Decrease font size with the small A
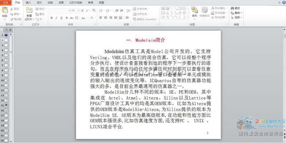Screen dimensions: 286x143 point(87,11)
